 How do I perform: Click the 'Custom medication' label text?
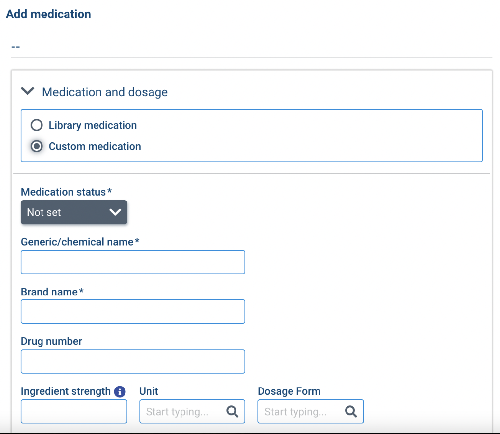(95, 146)
